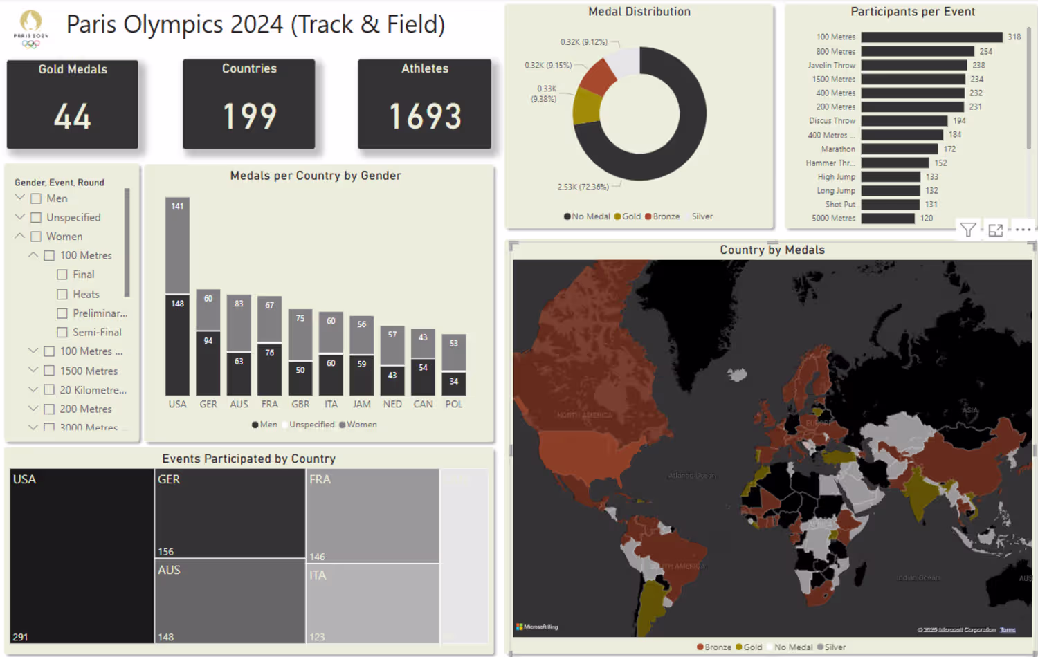Click the USA tile in the treemap
1038x657 pixels.
coord(82,556)
